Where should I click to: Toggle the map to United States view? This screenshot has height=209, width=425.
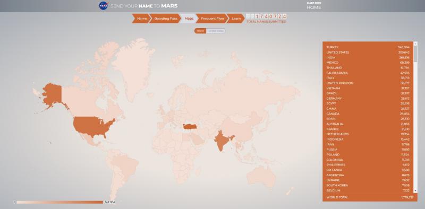click(216, 31)
